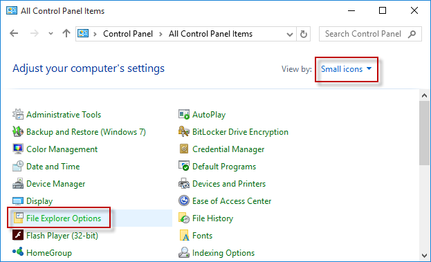
Task: Launch Device Manager
Action: pos(56,184)
